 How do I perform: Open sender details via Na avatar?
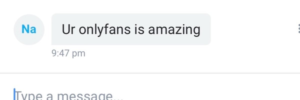(29, 29)
